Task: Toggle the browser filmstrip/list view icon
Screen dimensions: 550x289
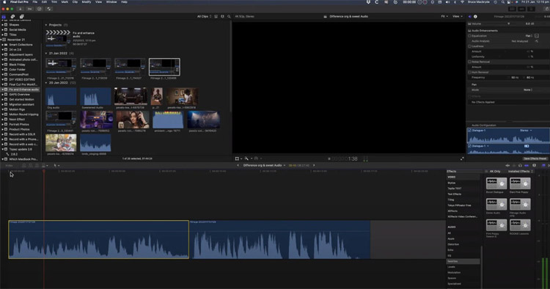Action: [x=216, y=16]
